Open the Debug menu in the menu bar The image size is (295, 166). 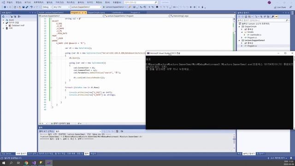(59, 2)
